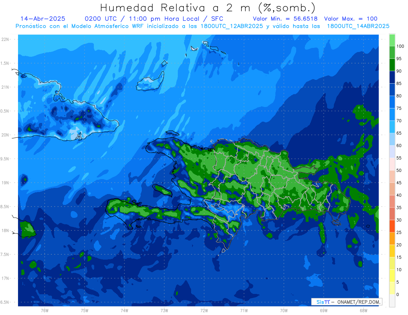408x315 pixels.
Task: Click the "20N" latitude axis label
Action: coord(6,135)
